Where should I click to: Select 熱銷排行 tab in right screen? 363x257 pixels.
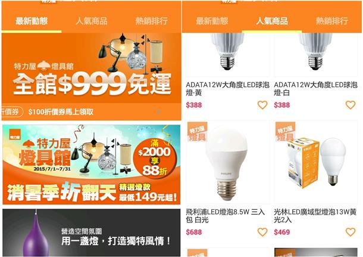[332, 21]
